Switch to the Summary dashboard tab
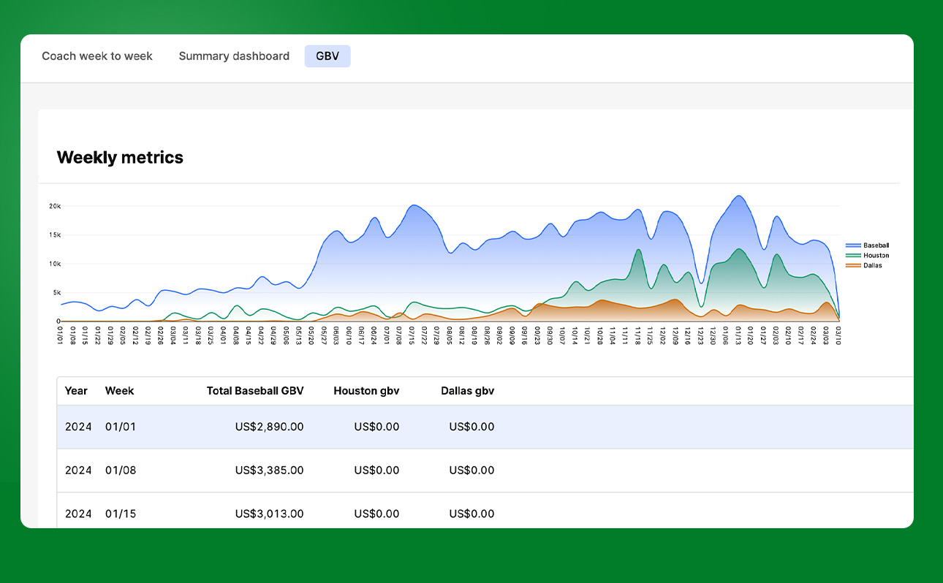943x583 pixels. 234,56
